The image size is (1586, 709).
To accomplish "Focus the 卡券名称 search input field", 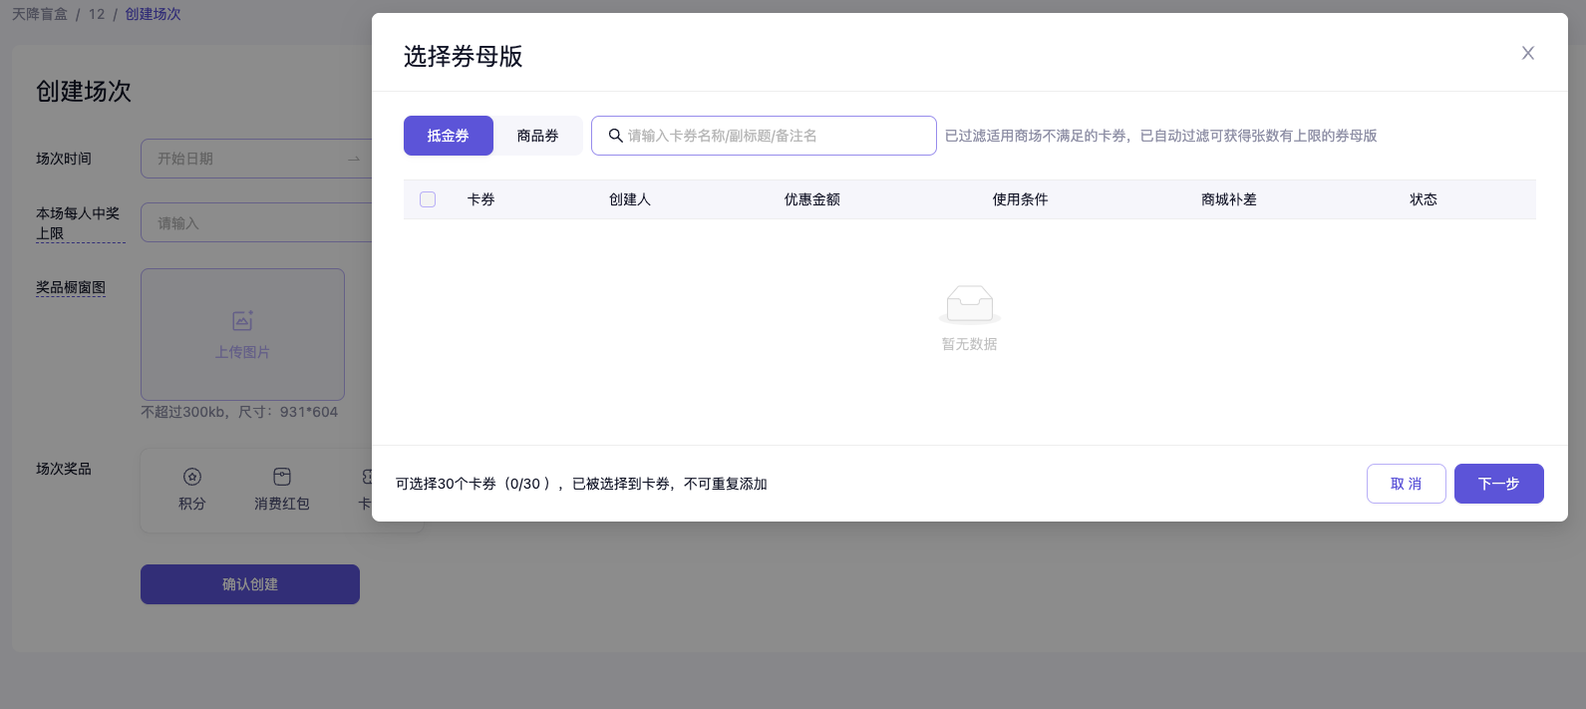I will [776, 136].
